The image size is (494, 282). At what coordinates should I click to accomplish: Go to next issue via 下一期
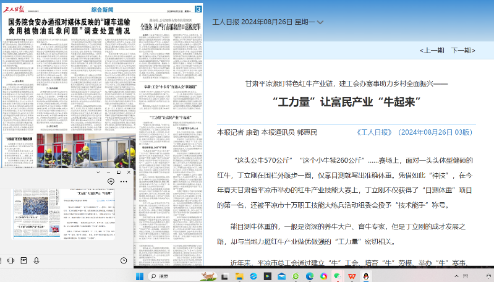tap(462, 51)
